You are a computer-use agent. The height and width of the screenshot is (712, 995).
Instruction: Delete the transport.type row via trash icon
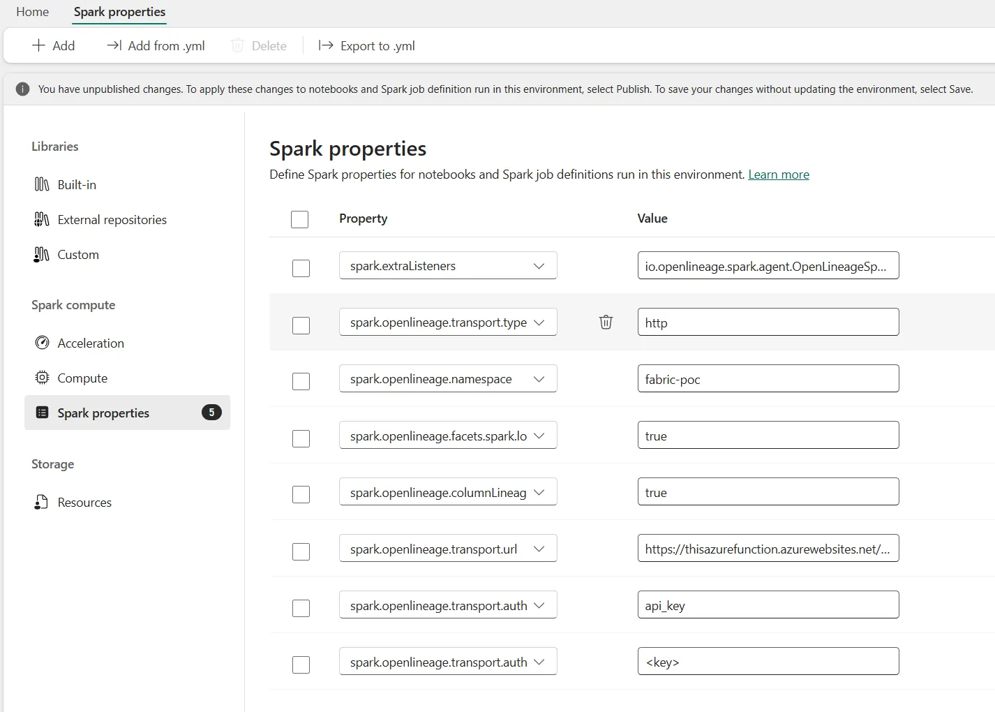click(x=606, y=322)
